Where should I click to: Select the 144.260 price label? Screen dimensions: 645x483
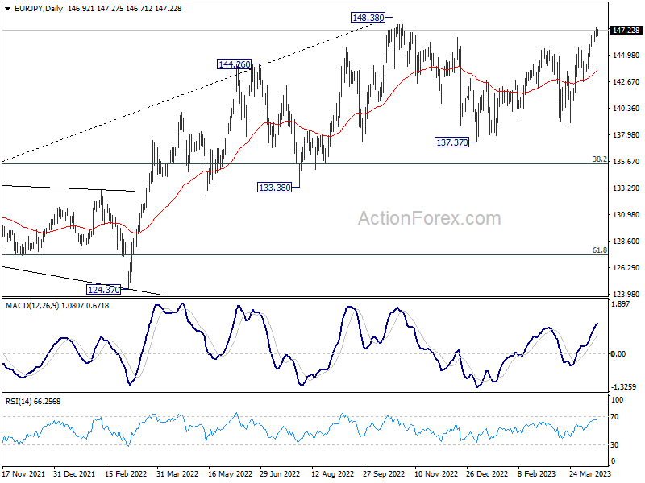tap(234, 64)
